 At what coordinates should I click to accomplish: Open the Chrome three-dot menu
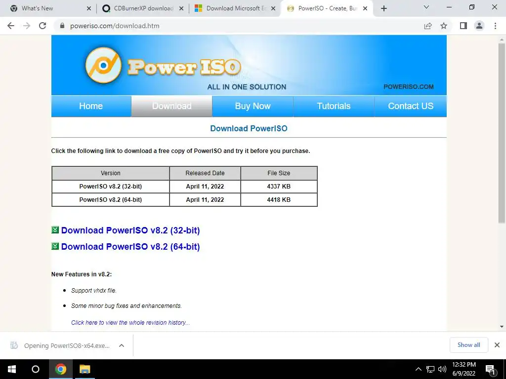pyautogui.click(x=495, y=26)
